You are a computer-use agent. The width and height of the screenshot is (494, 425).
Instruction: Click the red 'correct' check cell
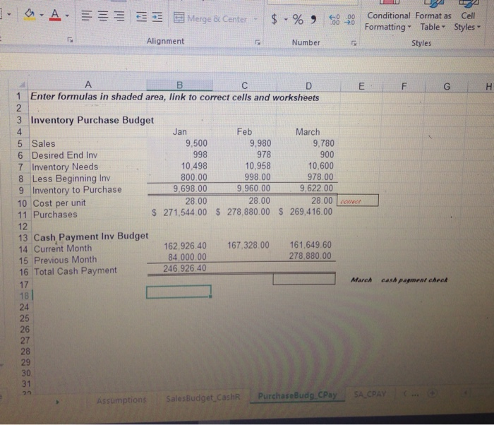point(358,201)
